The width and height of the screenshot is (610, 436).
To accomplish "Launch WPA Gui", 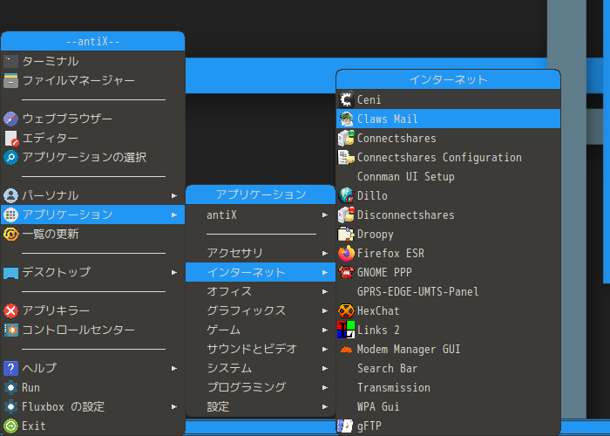I will coord(448,407).
